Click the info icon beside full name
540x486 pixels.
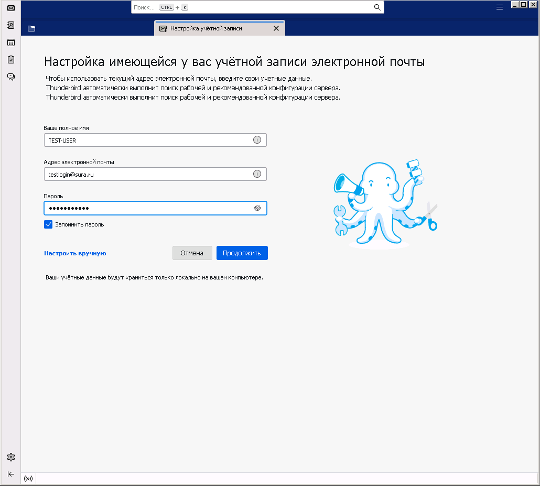(257, 140)
